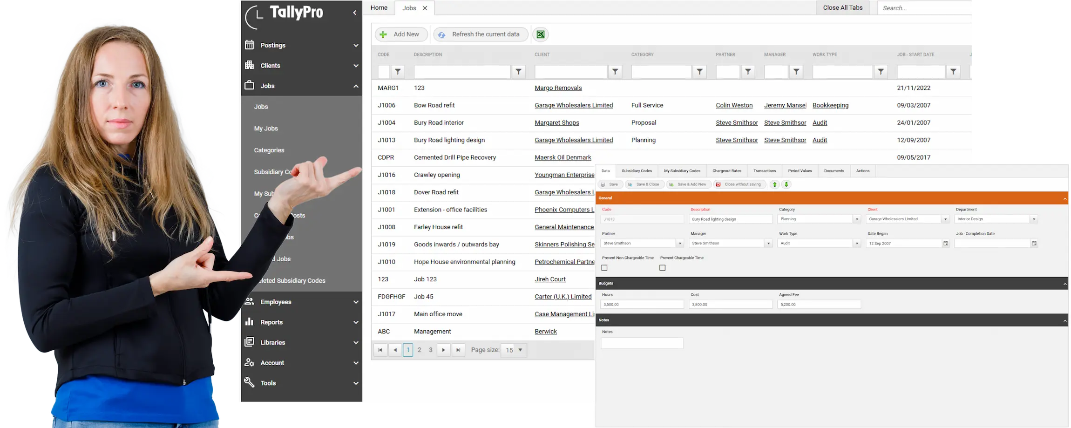Open the Job Completion Date calendar

click(1034, 244)
